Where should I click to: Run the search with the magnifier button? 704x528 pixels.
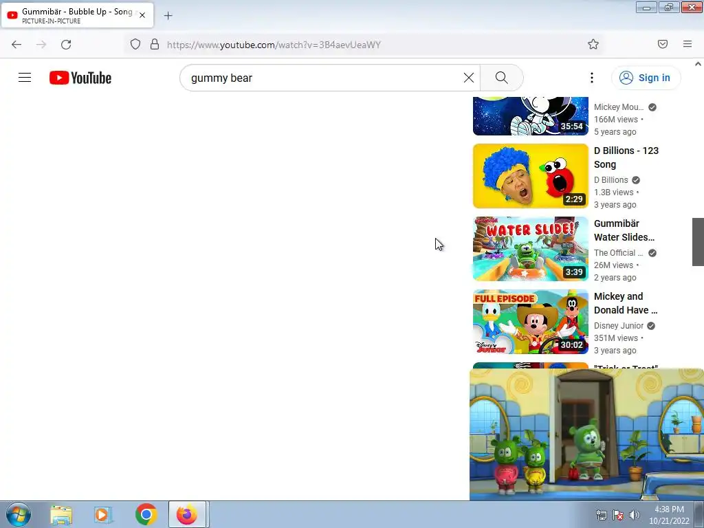(501, 78)
